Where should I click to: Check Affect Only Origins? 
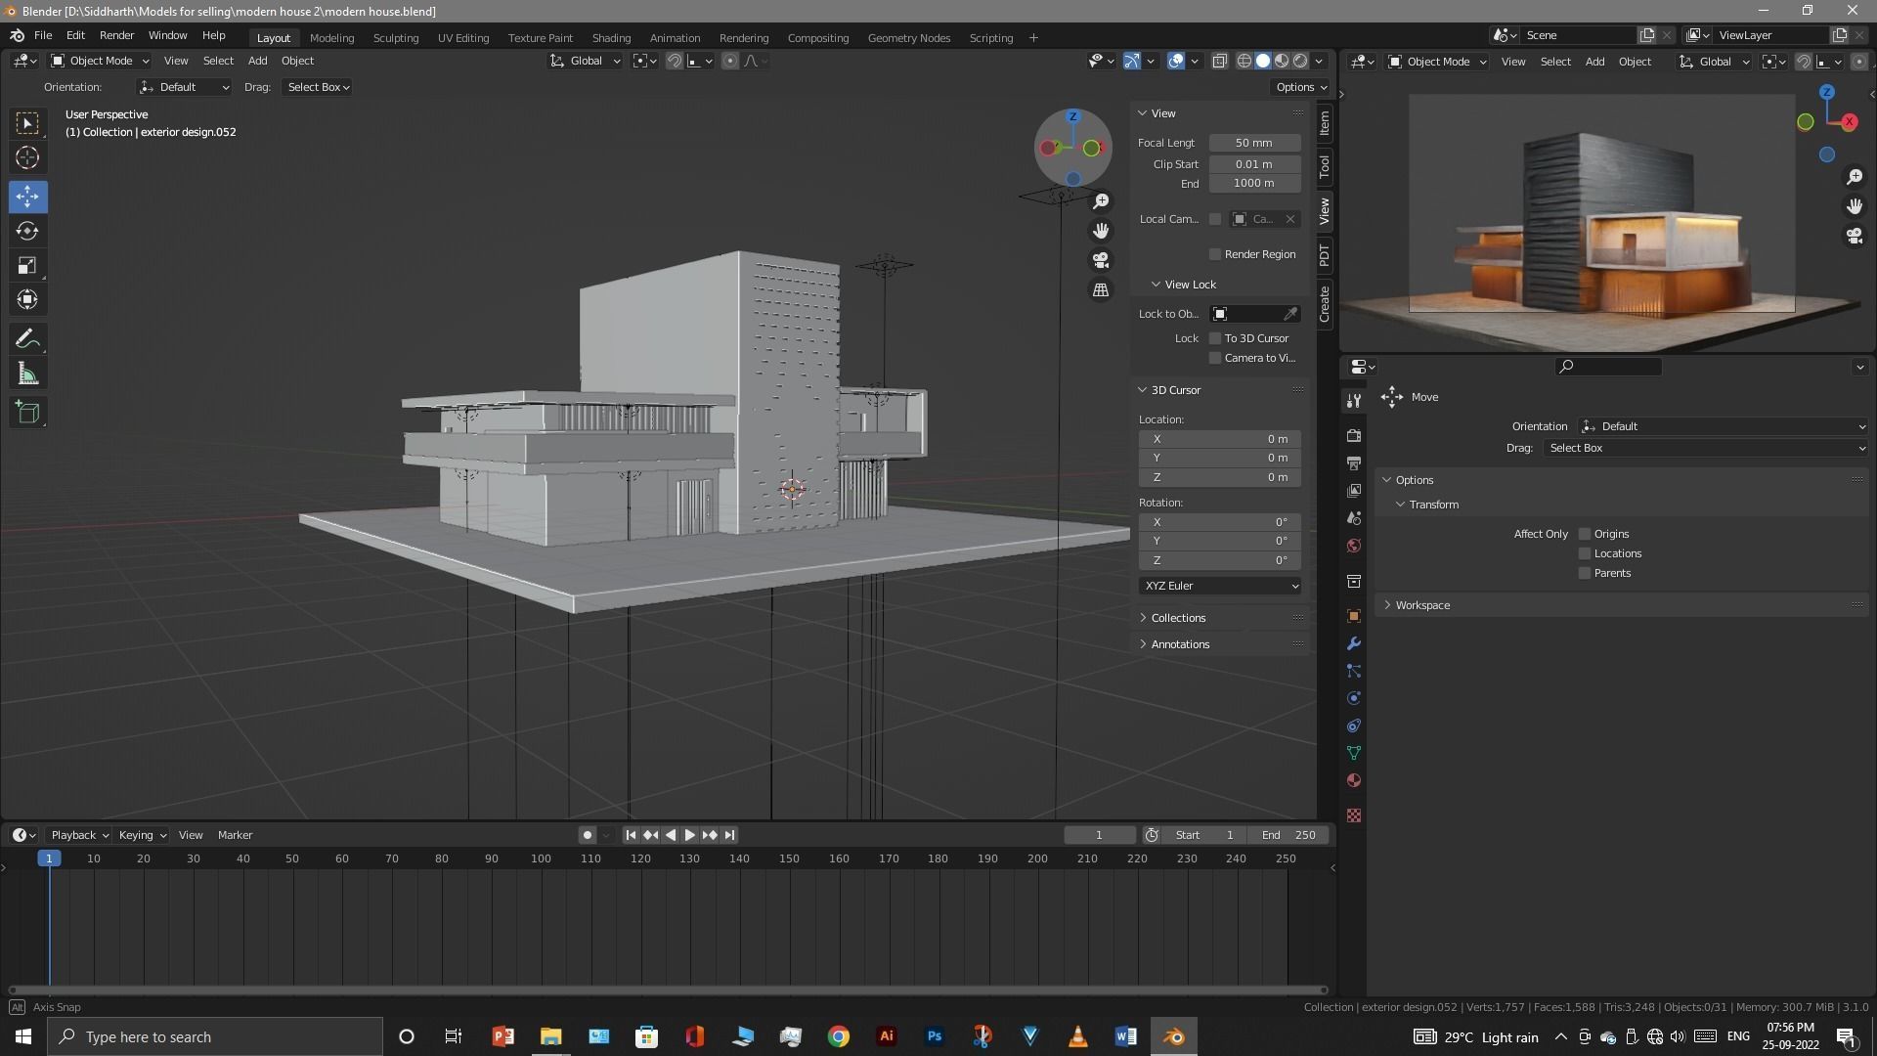[1585, 534]
